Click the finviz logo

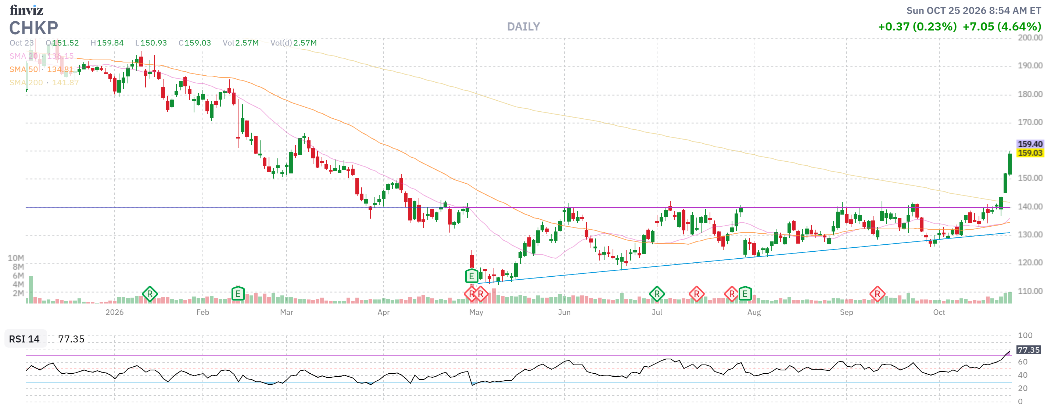(26, 10)
